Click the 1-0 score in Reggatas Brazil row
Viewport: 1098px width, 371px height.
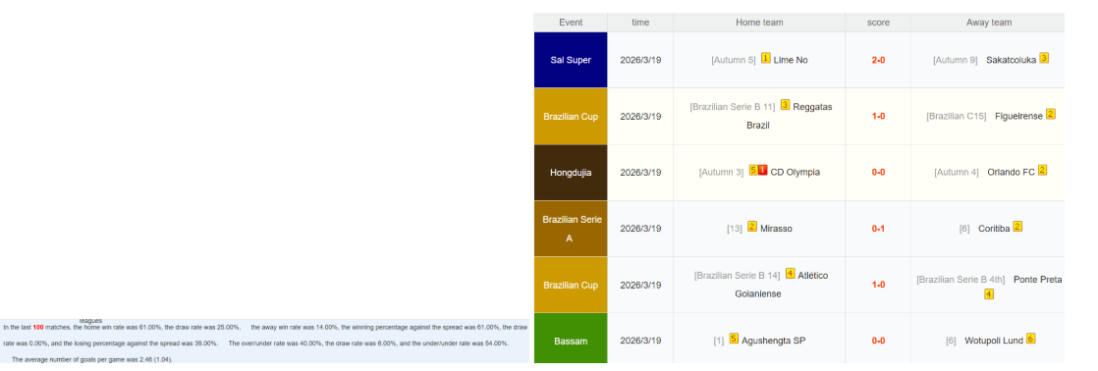[878, 116]
